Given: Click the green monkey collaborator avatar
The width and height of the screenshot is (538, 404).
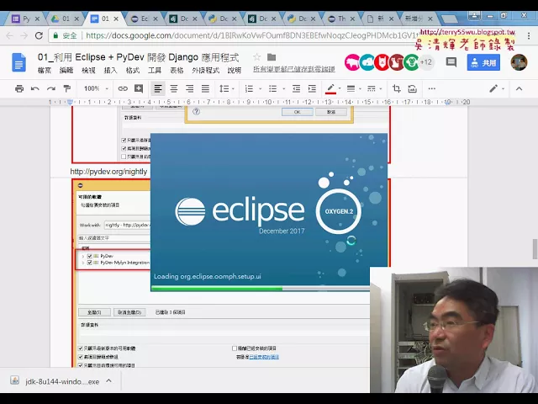Looking at the screenshot, I should coord(411,62).
